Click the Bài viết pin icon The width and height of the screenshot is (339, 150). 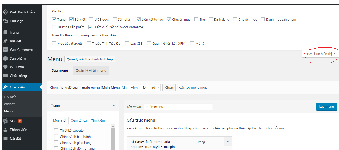(5, 41)
